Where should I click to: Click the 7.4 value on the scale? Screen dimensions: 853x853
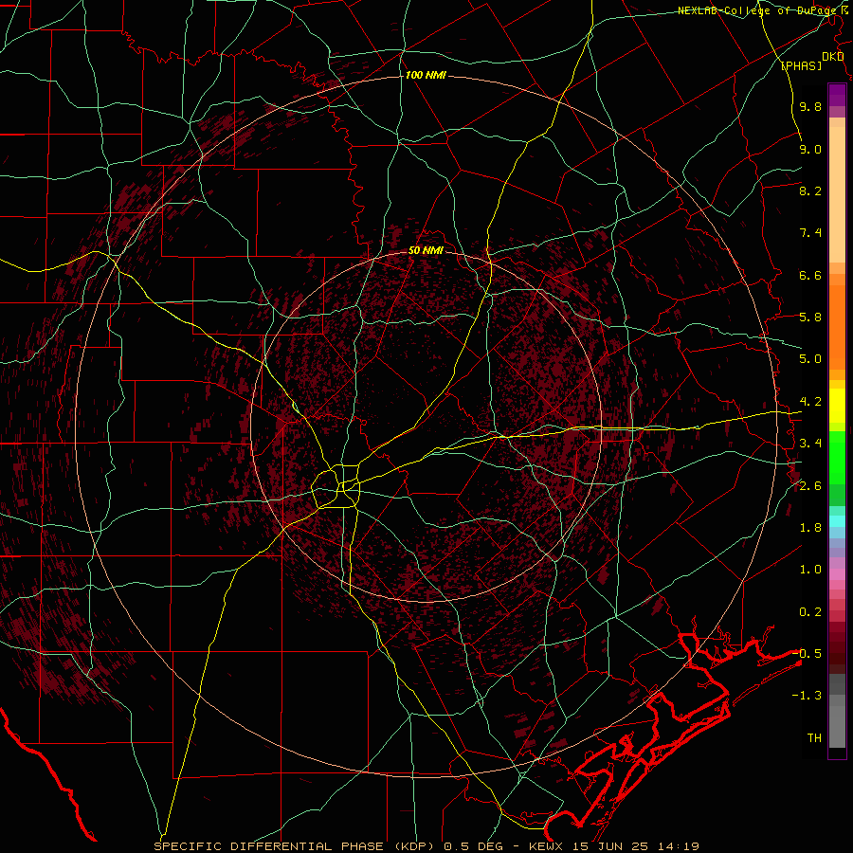[x=810, y=233]
